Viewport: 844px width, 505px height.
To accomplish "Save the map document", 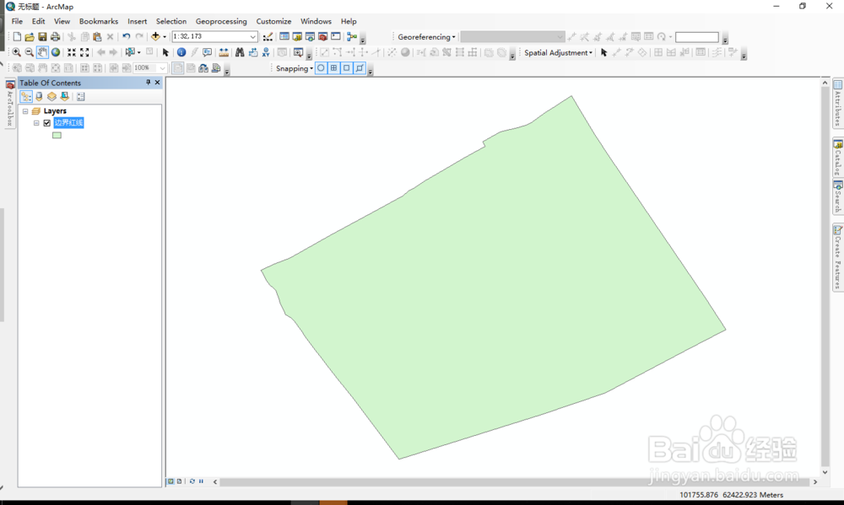I will point(42,36).
